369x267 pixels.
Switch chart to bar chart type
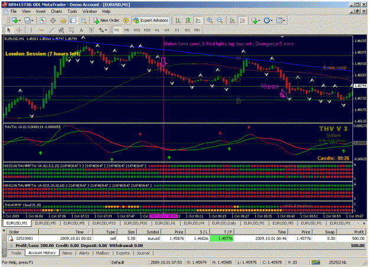(178, 21)
